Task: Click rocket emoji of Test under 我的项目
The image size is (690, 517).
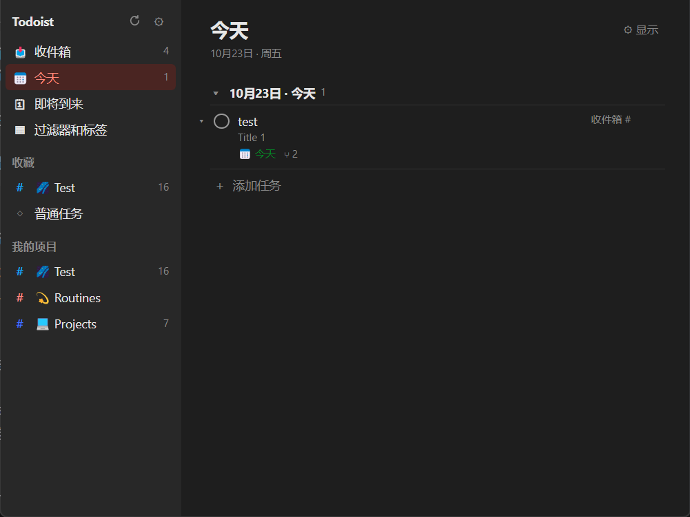Action: pos(43,272)
